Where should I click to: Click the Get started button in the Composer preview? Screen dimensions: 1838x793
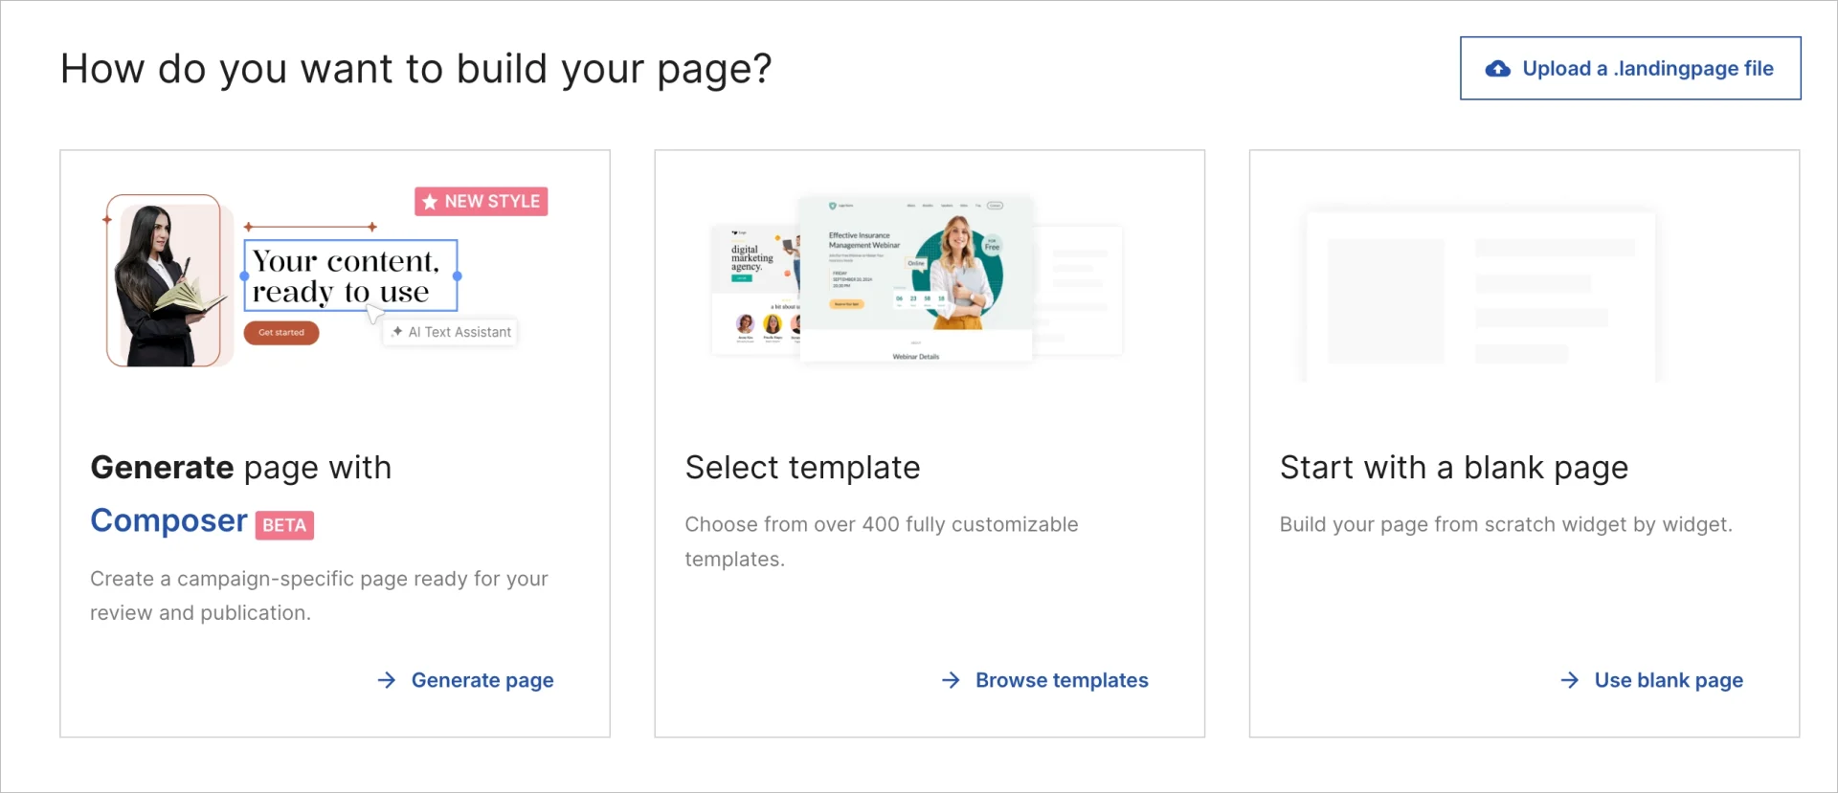click(x=281, y=333)
